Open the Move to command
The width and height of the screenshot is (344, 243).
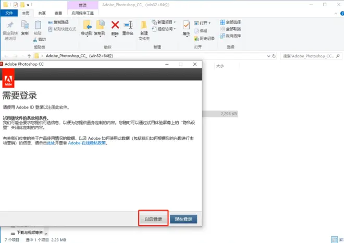[87, 28]
